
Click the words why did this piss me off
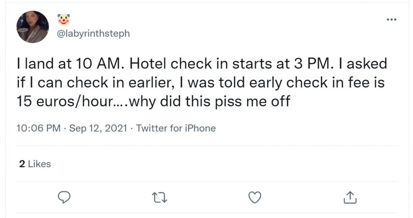[210, 102]
